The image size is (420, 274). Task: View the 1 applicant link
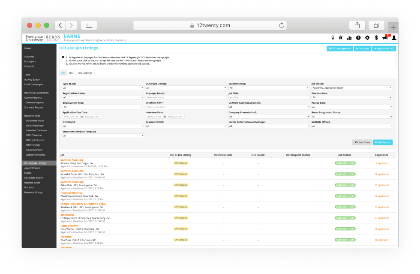pyautogui.click(x=382, y=163)
